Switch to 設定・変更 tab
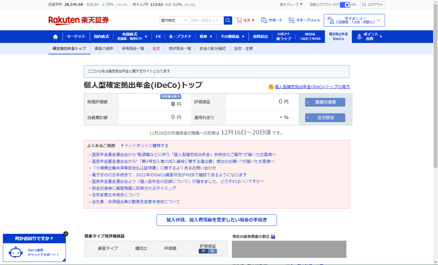Screen dimensions: 438x265 click(243, 49)
